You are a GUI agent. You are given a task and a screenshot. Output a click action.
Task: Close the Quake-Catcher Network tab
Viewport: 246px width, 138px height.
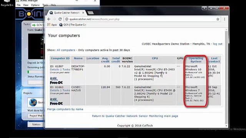pos(83,13)
